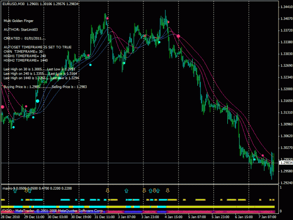Click the 'Last High on 30 is 1.3005' line

tap(39, 69)
